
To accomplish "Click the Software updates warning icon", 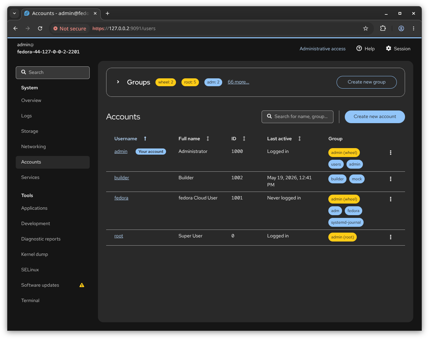I will 82,285.
